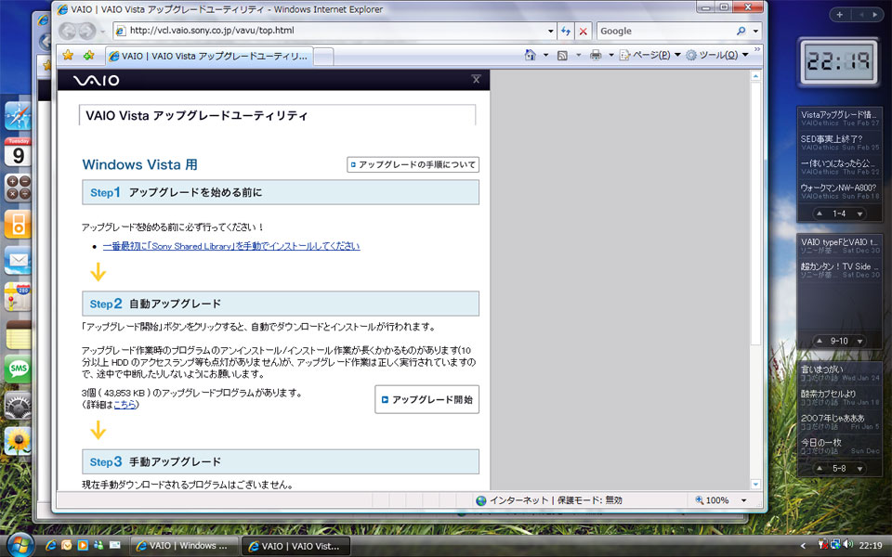The height and width of the screenshot is (557, 892).
Task: Open green SMS icon in dock
Action: (18, 369)
